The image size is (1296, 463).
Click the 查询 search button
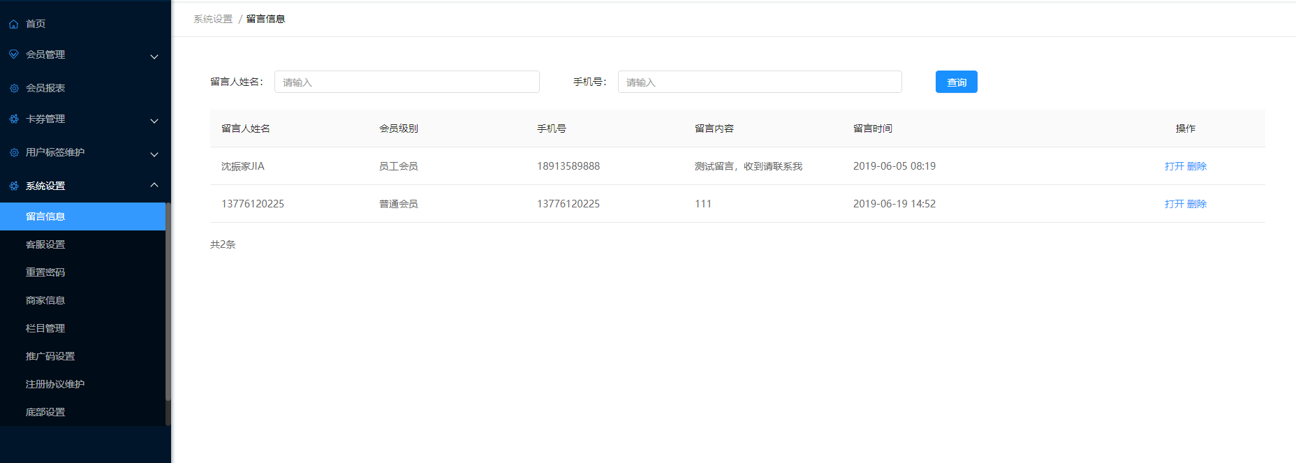click(x=957, y=82)
